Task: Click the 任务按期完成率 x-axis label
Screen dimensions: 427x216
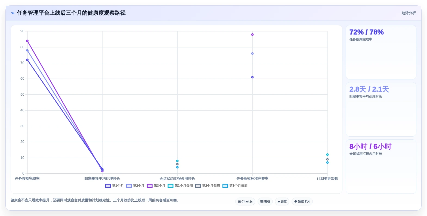Action: pyautogui.click(x=27, y=179)
